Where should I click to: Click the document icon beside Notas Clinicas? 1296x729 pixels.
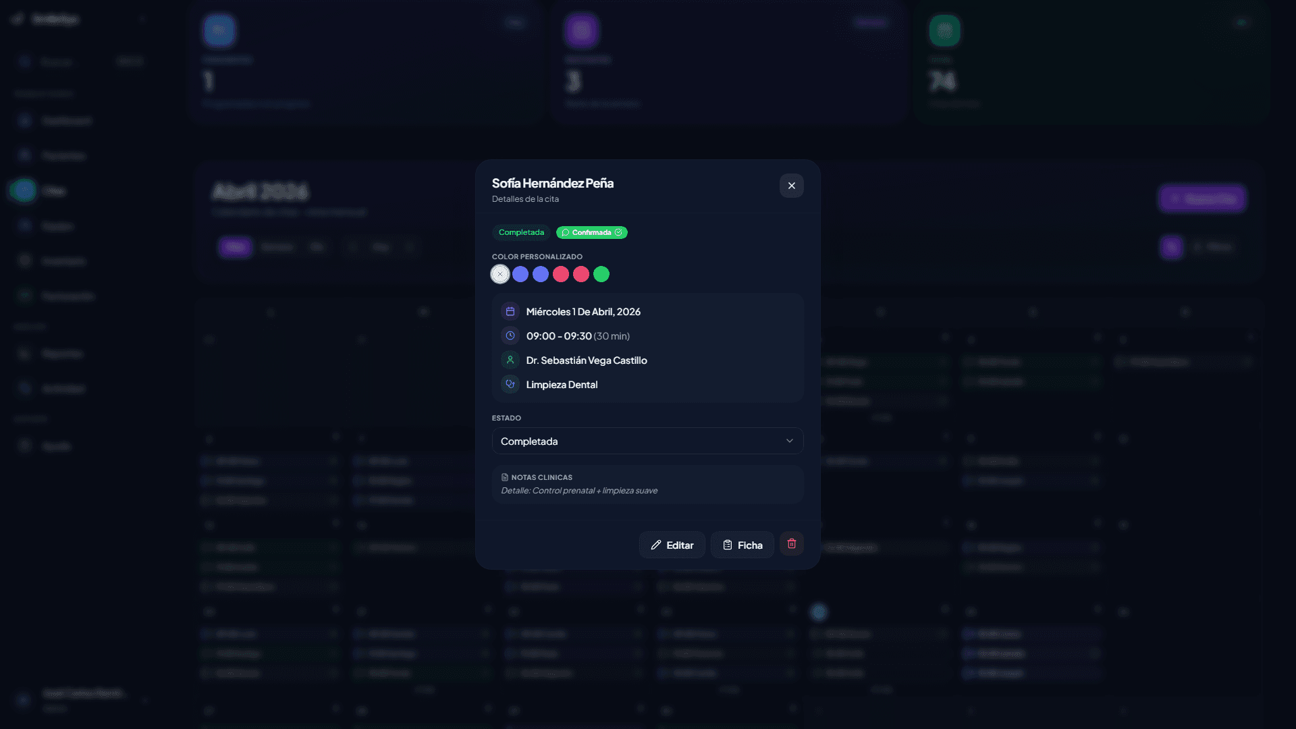504,477
